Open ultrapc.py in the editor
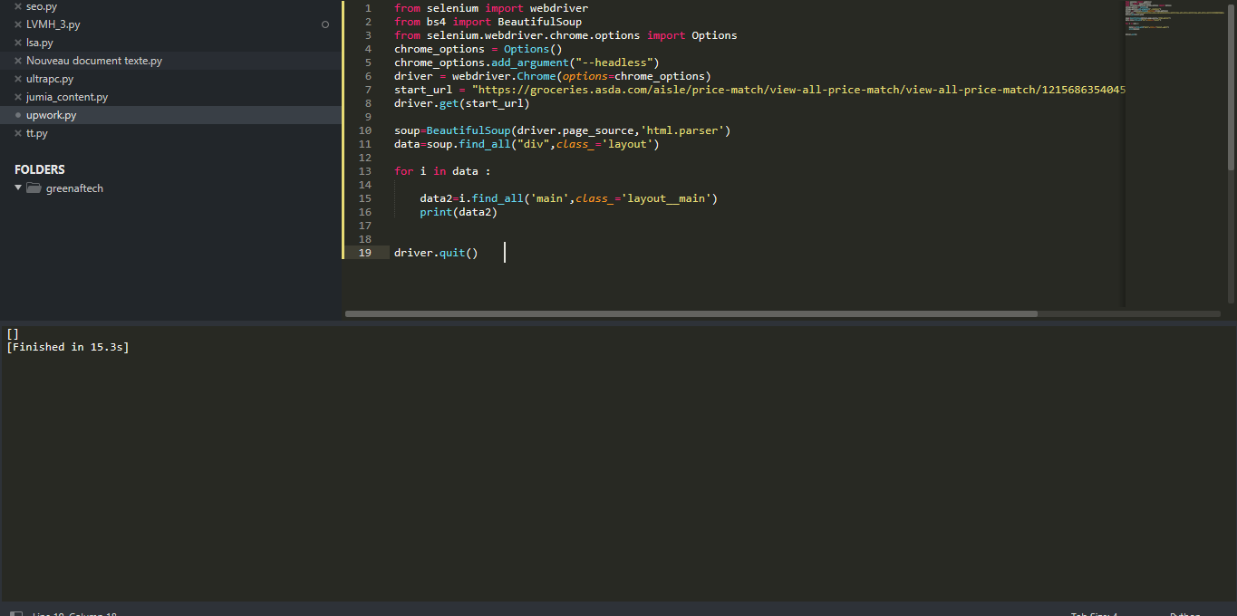This screenshot has height=616, width=1237. pyautogui.click(x=50, y=79)
